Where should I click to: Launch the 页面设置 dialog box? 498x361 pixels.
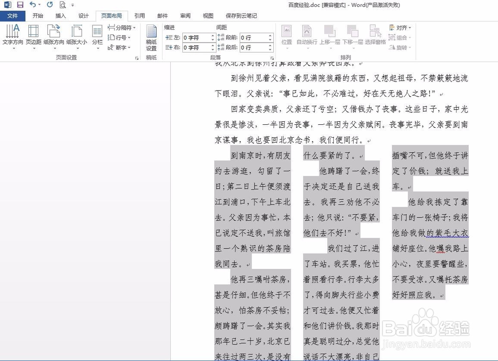pyautogui.click(x=137, y=58)
